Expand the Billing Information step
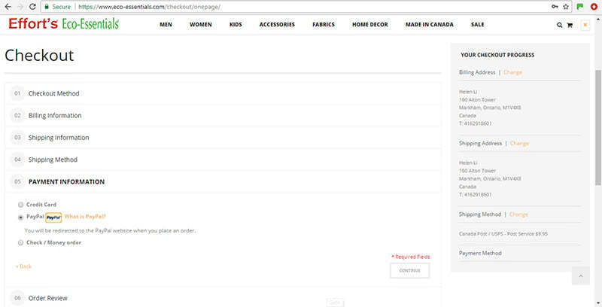This screenshot has width=602, height=307. coord(55,115)
